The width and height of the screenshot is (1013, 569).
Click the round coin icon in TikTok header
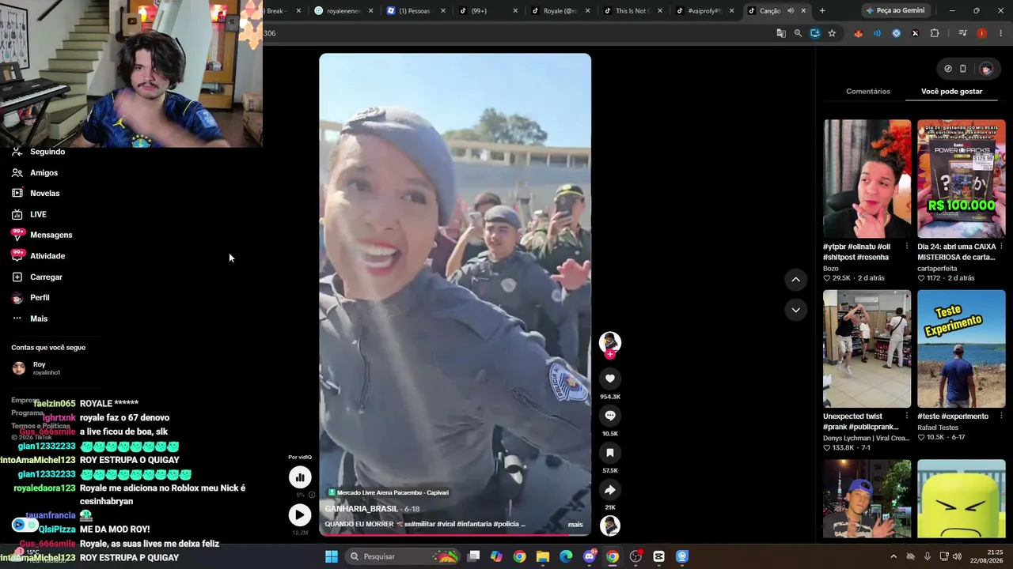coord(948,69)
